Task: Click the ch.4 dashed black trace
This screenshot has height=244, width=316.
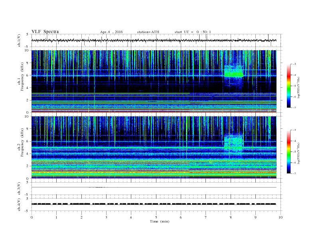Action: click(x=154, y=204)
